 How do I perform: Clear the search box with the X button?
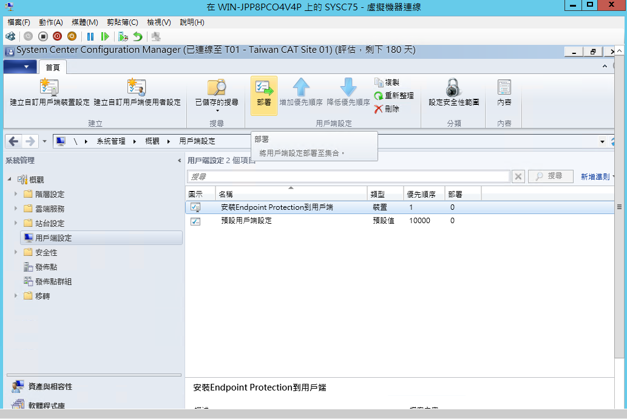[x=518, y=176]
